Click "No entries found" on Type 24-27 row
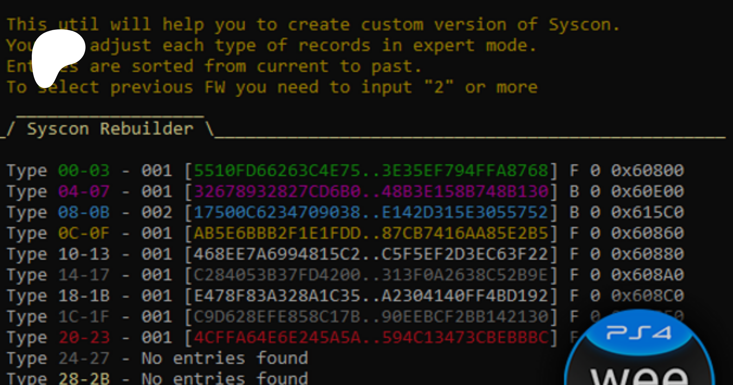This screenshot has height=385, width=733. (224, 359)
